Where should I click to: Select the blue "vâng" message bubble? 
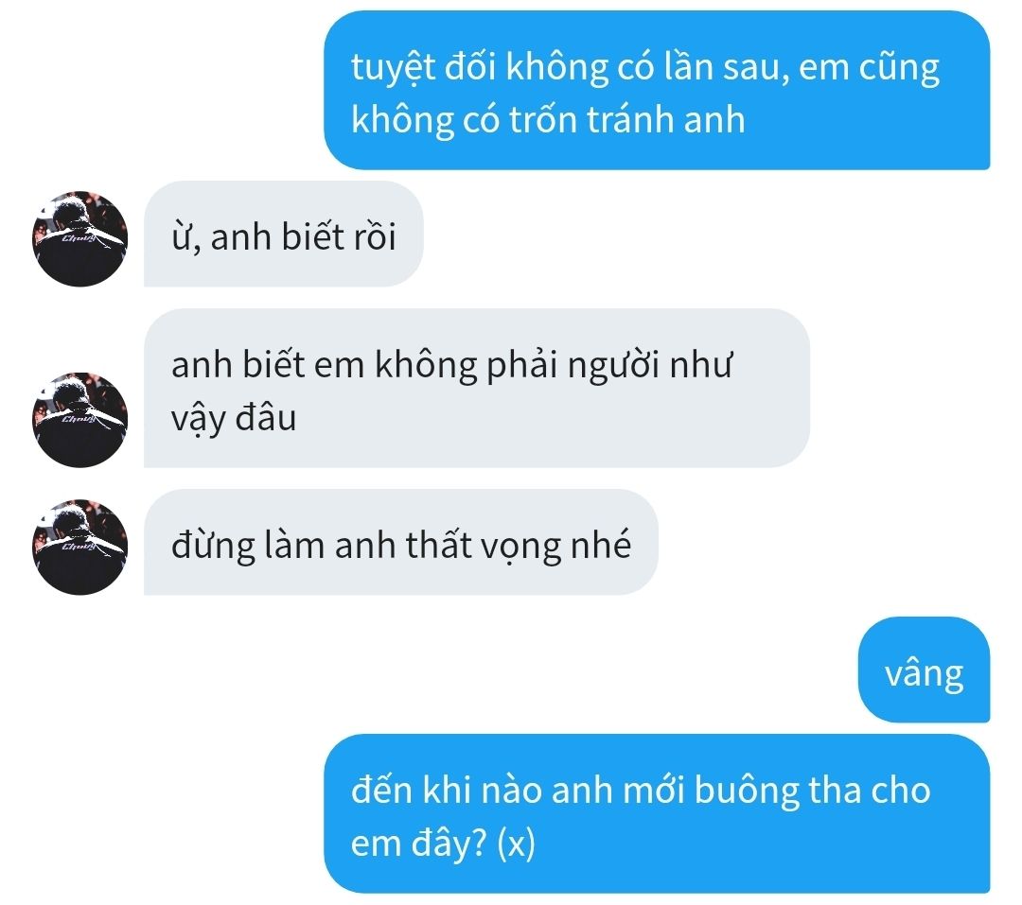tap(924, 670)
